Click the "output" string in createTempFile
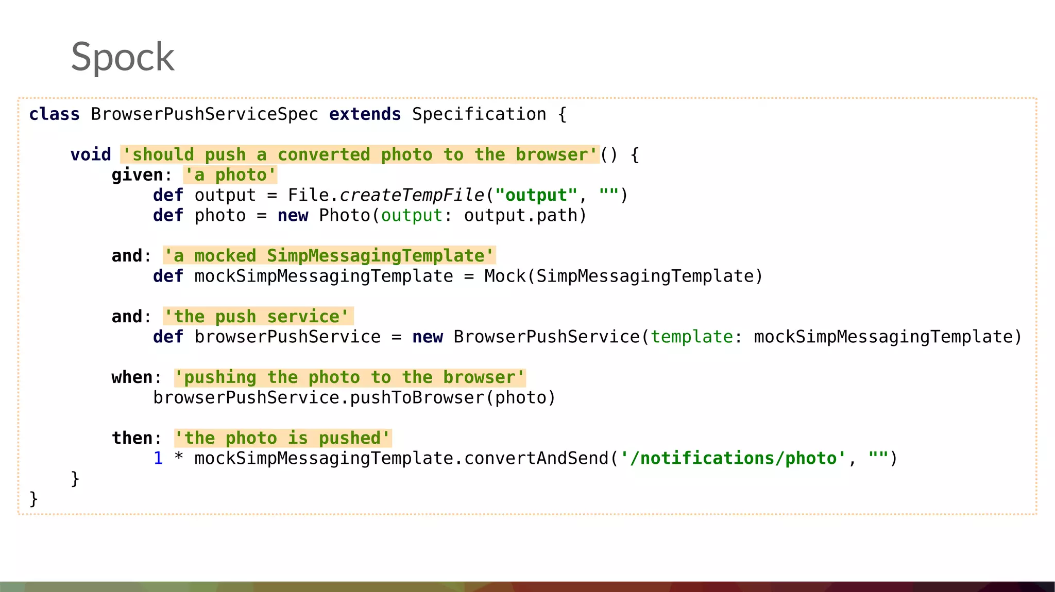The image size is (1055, 592). pyautogui.click(x=536, y=195)
